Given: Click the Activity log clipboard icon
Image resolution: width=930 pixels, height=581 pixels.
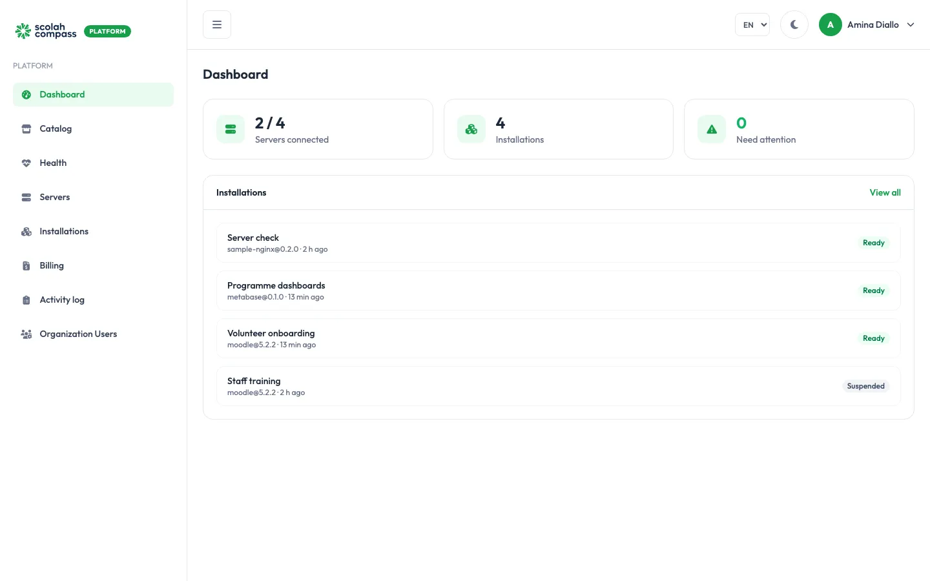Looking at the screenshot, I should [x=26, y=300].
